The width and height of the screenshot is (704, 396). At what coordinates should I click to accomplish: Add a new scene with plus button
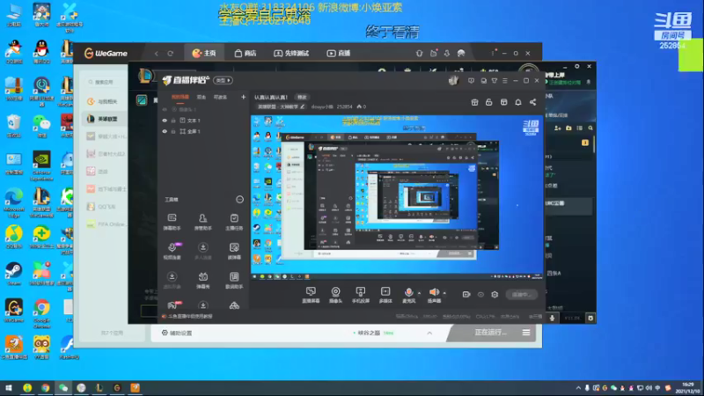tap(243, 97)
